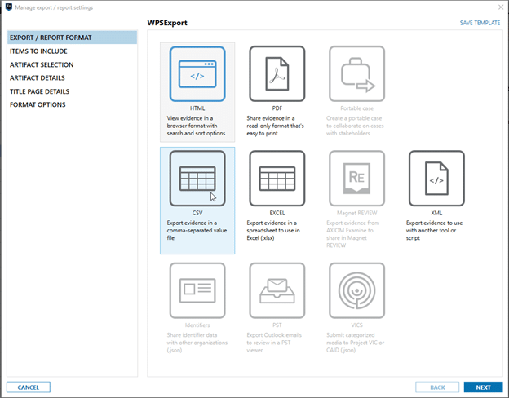Click the EXCEL format label text
This screenshot has height=398, width=509.
click(x=277, y=213)
